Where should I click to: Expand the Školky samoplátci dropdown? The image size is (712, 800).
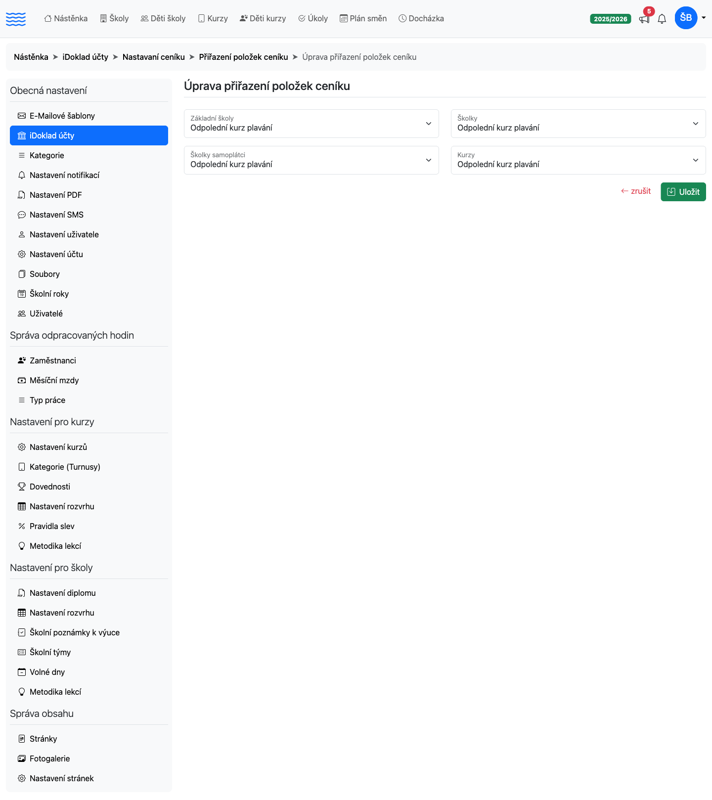click(x=311, y=160)
